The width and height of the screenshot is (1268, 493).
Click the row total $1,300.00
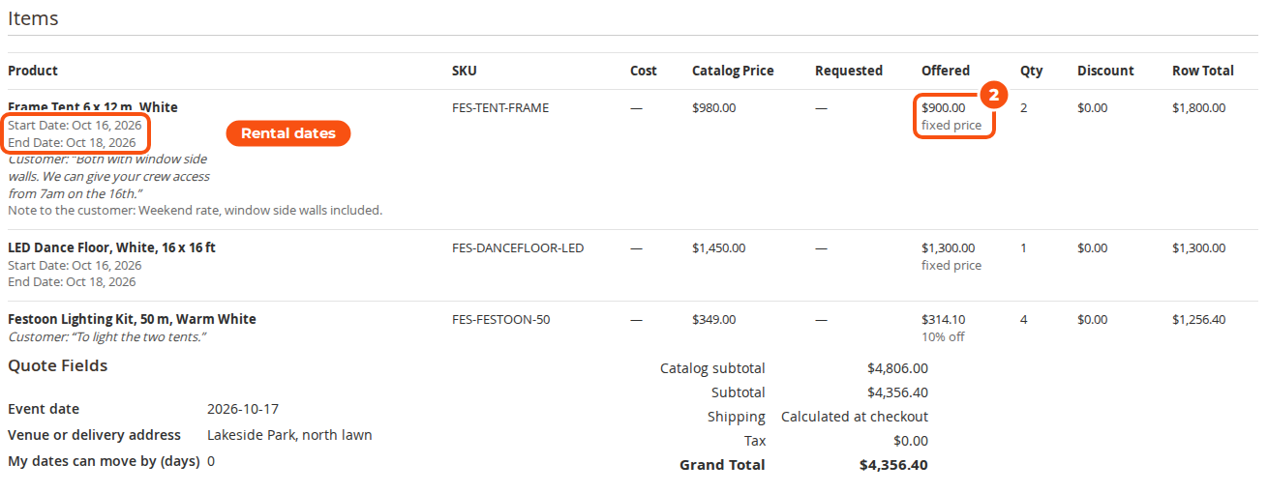1198,247
